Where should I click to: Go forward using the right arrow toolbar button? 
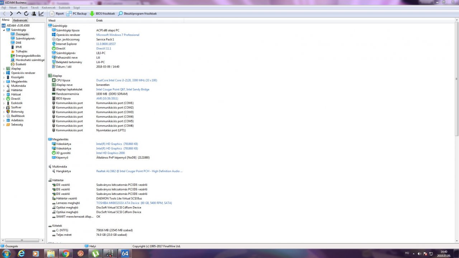(x=11, y=14)
